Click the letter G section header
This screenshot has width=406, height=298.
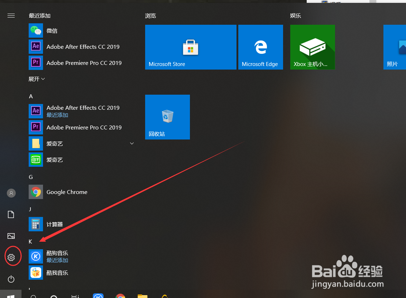coord(31,177)
